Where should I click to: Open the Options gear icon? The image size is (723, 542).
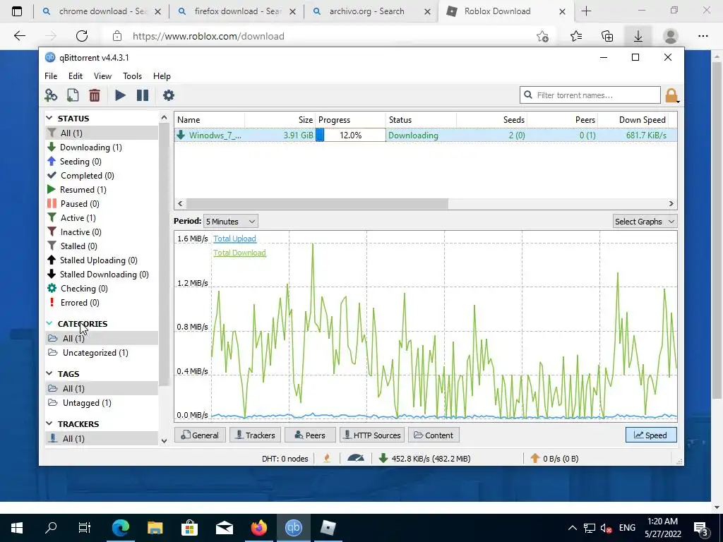tap(169, 95)
